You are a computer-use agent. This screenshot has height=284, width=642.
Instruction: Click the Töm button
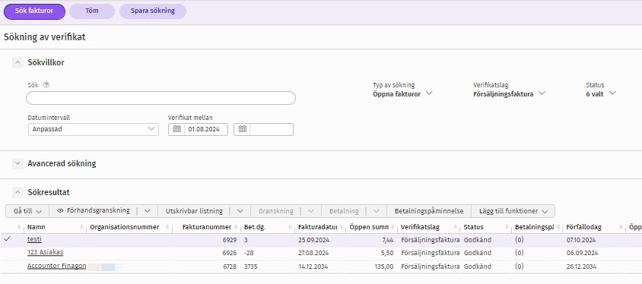[92, 11]
